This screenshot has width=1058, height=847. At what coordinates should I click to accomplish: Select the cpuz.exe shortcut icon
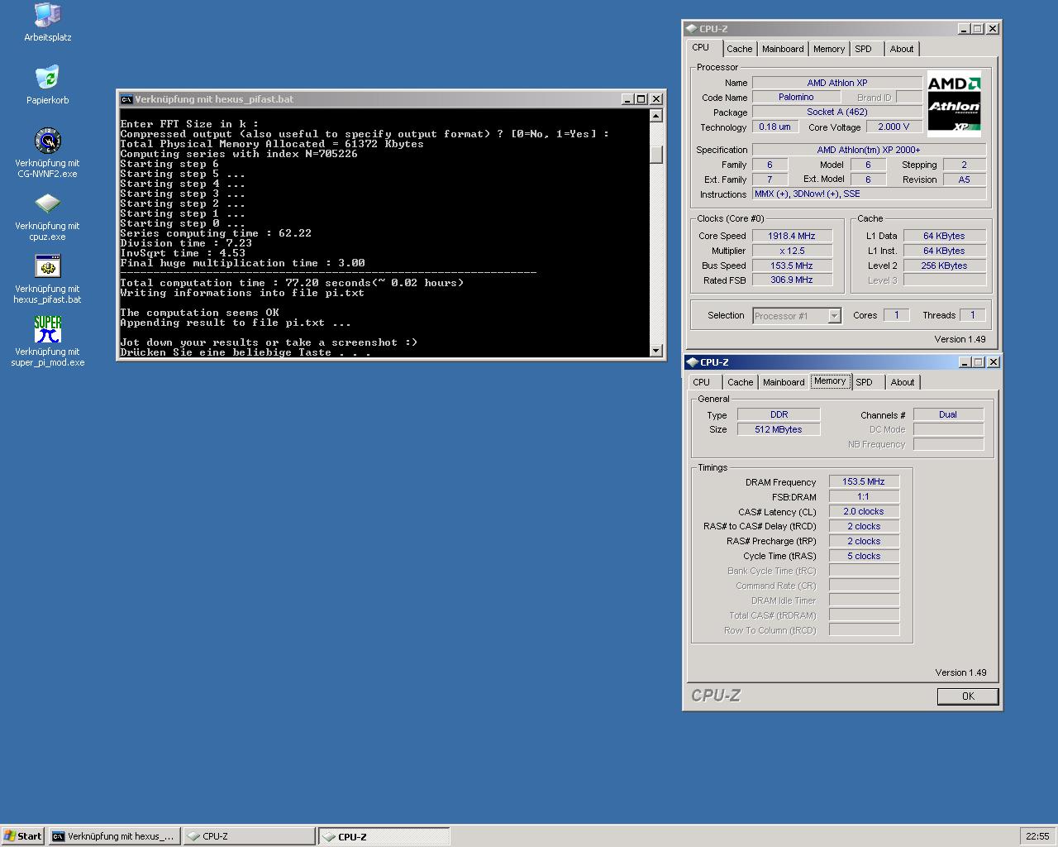47,203
